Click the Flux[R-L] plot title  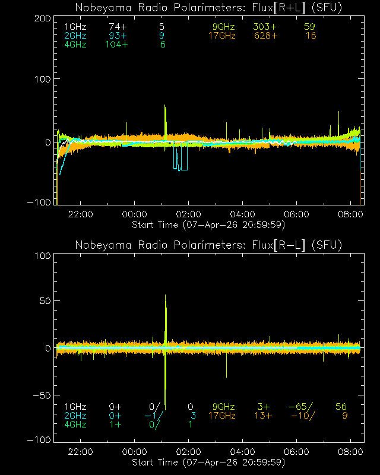[208, 245]
